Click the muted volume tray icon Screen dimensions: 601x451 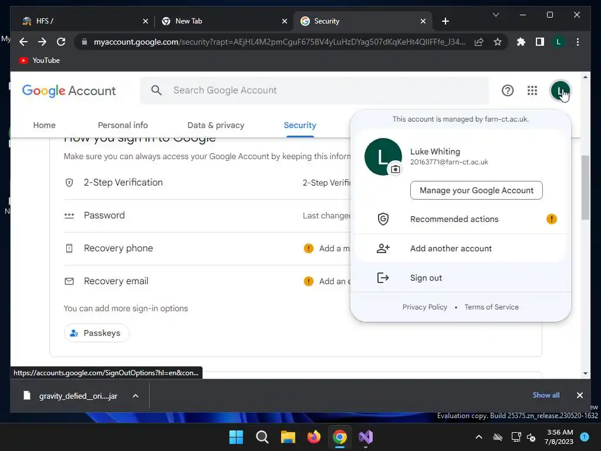531,437
